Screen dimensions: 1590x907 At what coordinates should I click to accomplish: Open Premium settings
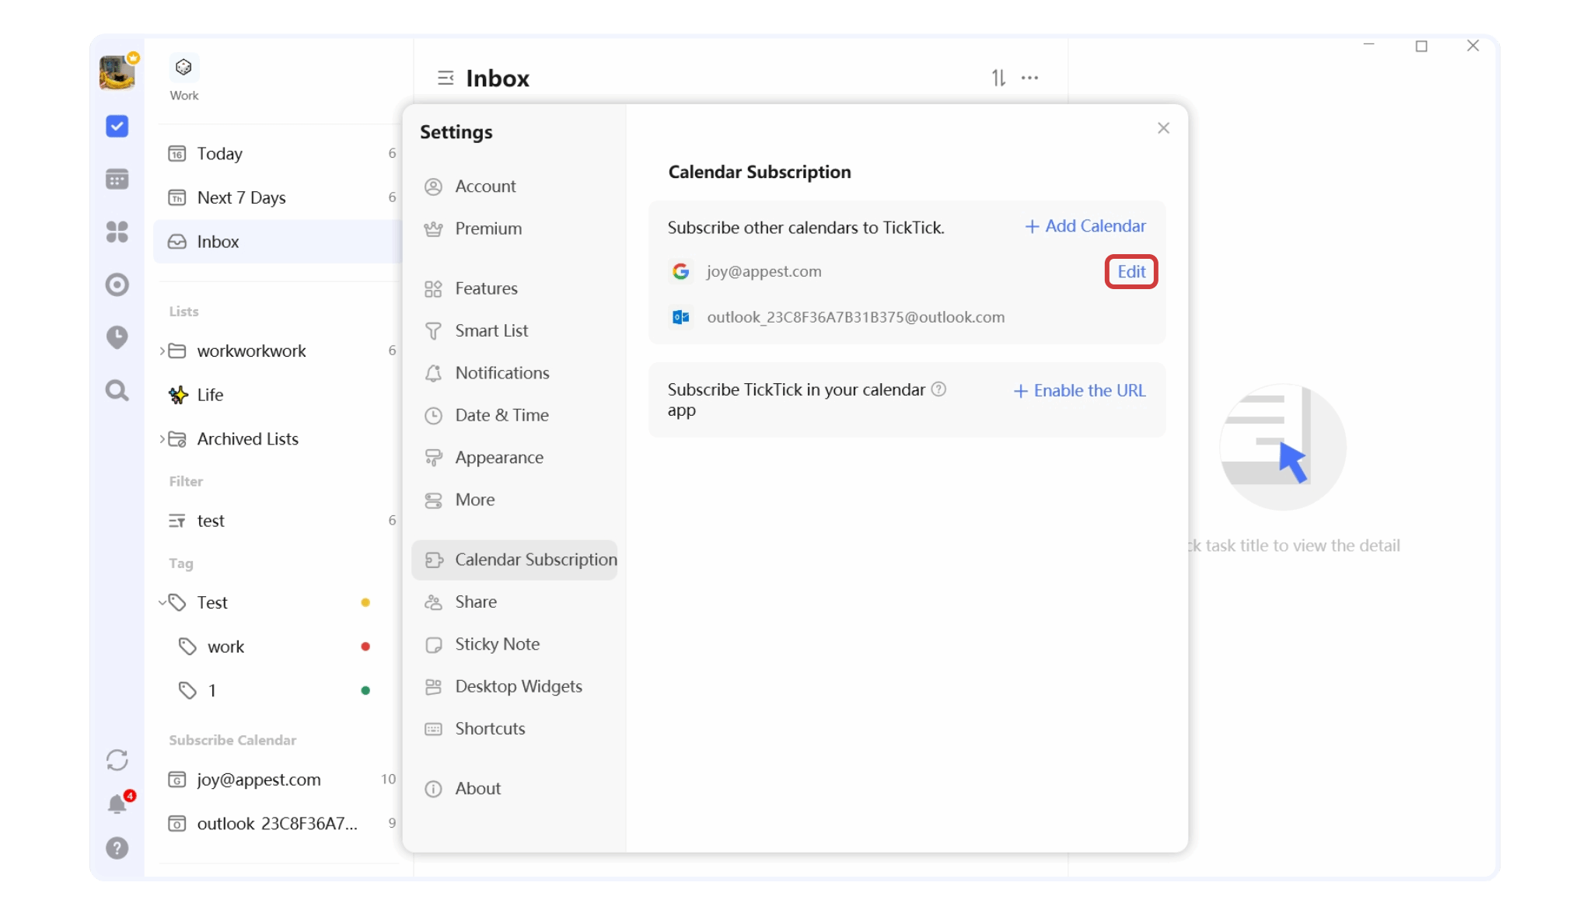[515, 228]
